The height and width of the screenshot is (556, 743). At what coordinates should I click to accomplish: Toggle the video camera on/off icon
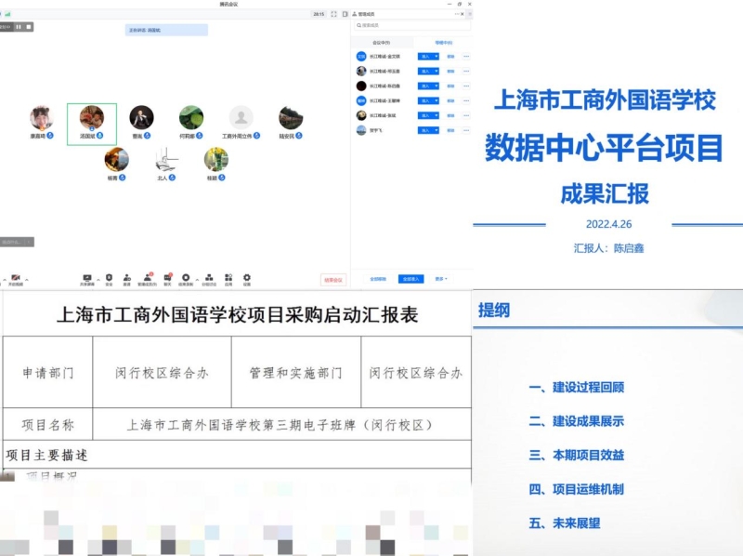tap(15, 276)
